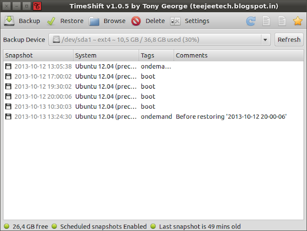
Task: Close the TimeShift window
Action: click(x=6, y=6)
